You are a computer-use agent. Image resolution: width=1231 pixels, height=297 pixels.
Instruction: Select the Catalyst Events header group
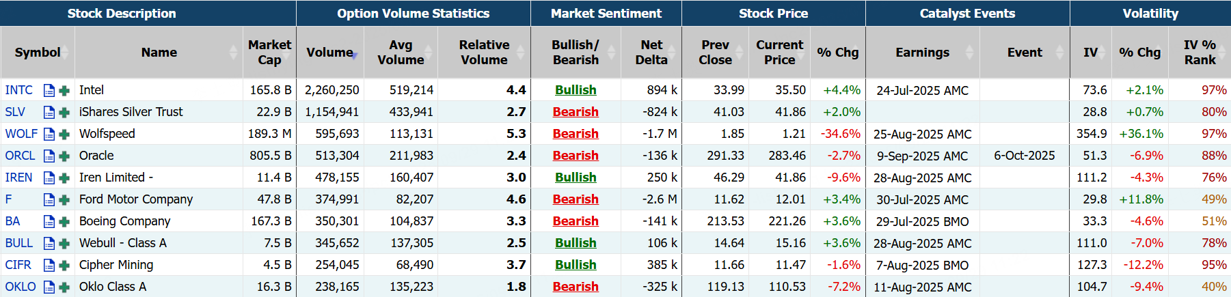966,14
